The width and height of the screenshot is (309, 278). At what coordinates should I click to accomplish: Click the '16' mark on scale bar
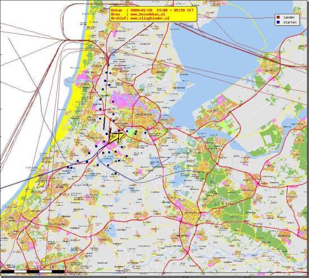pyautogui.click(x=52, y=267)
